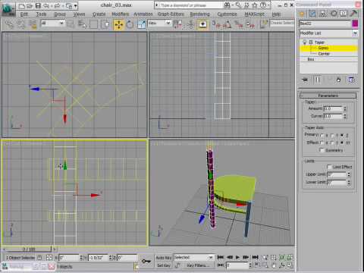The image size is (364, 273).
Task: Open the Create tab in Command Panel
Action: pos(302,14)
